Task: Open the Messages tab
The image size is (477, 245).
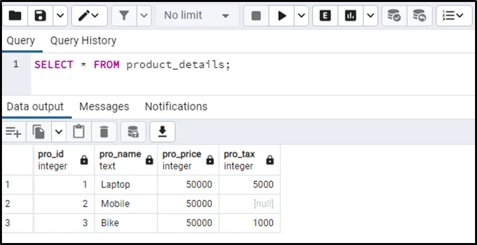Action: point(104,107)
